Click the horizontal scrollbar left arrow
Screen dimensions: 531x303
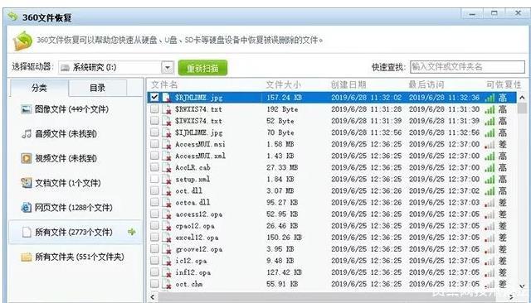(x=153, y=297)
